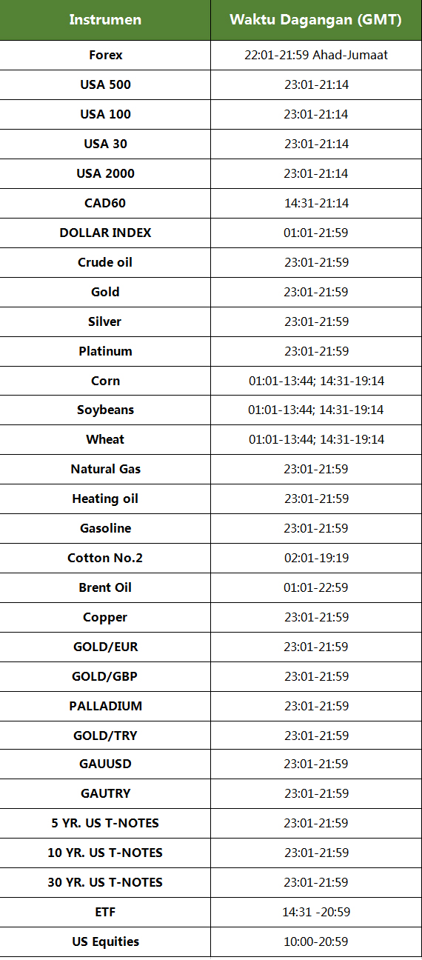422x960 pixels.
Task: Select the Soybeans instrument cell
Action: click(105, 410)
